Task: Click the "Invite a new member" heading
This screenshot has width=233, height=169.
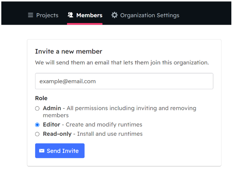Action: coord(69,51)
